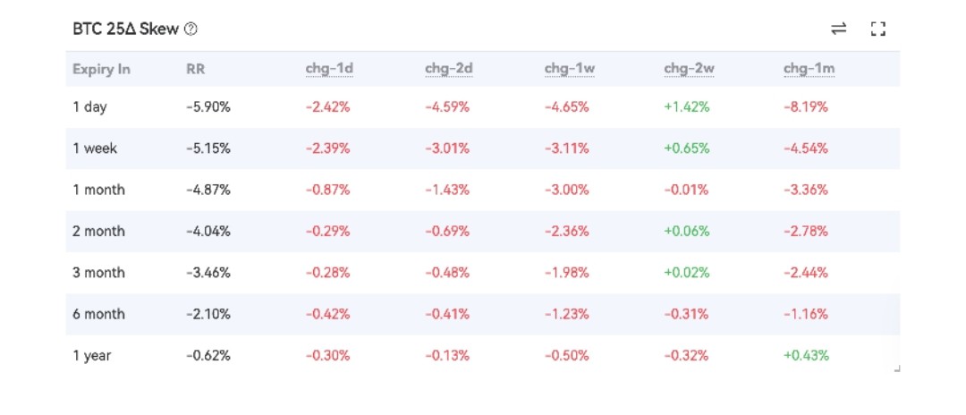Select the 6 month expiry row
The width and height of the screenshot is (966, 415).
98,314
